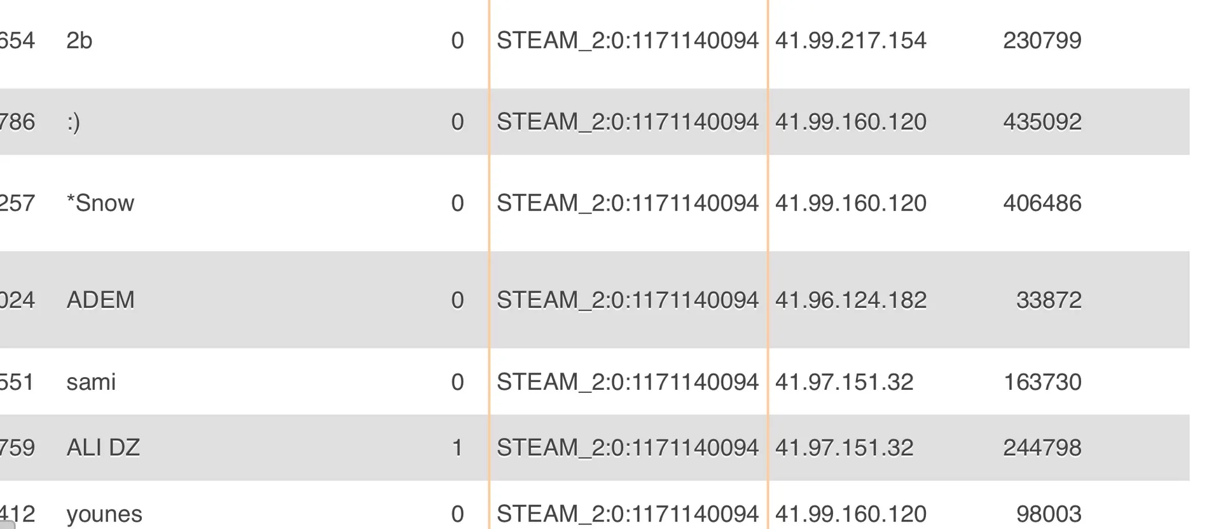This screenshot has width=1221, height=529.
Task: Select the ALI DZ player name
Action: [x=103, y=448]
